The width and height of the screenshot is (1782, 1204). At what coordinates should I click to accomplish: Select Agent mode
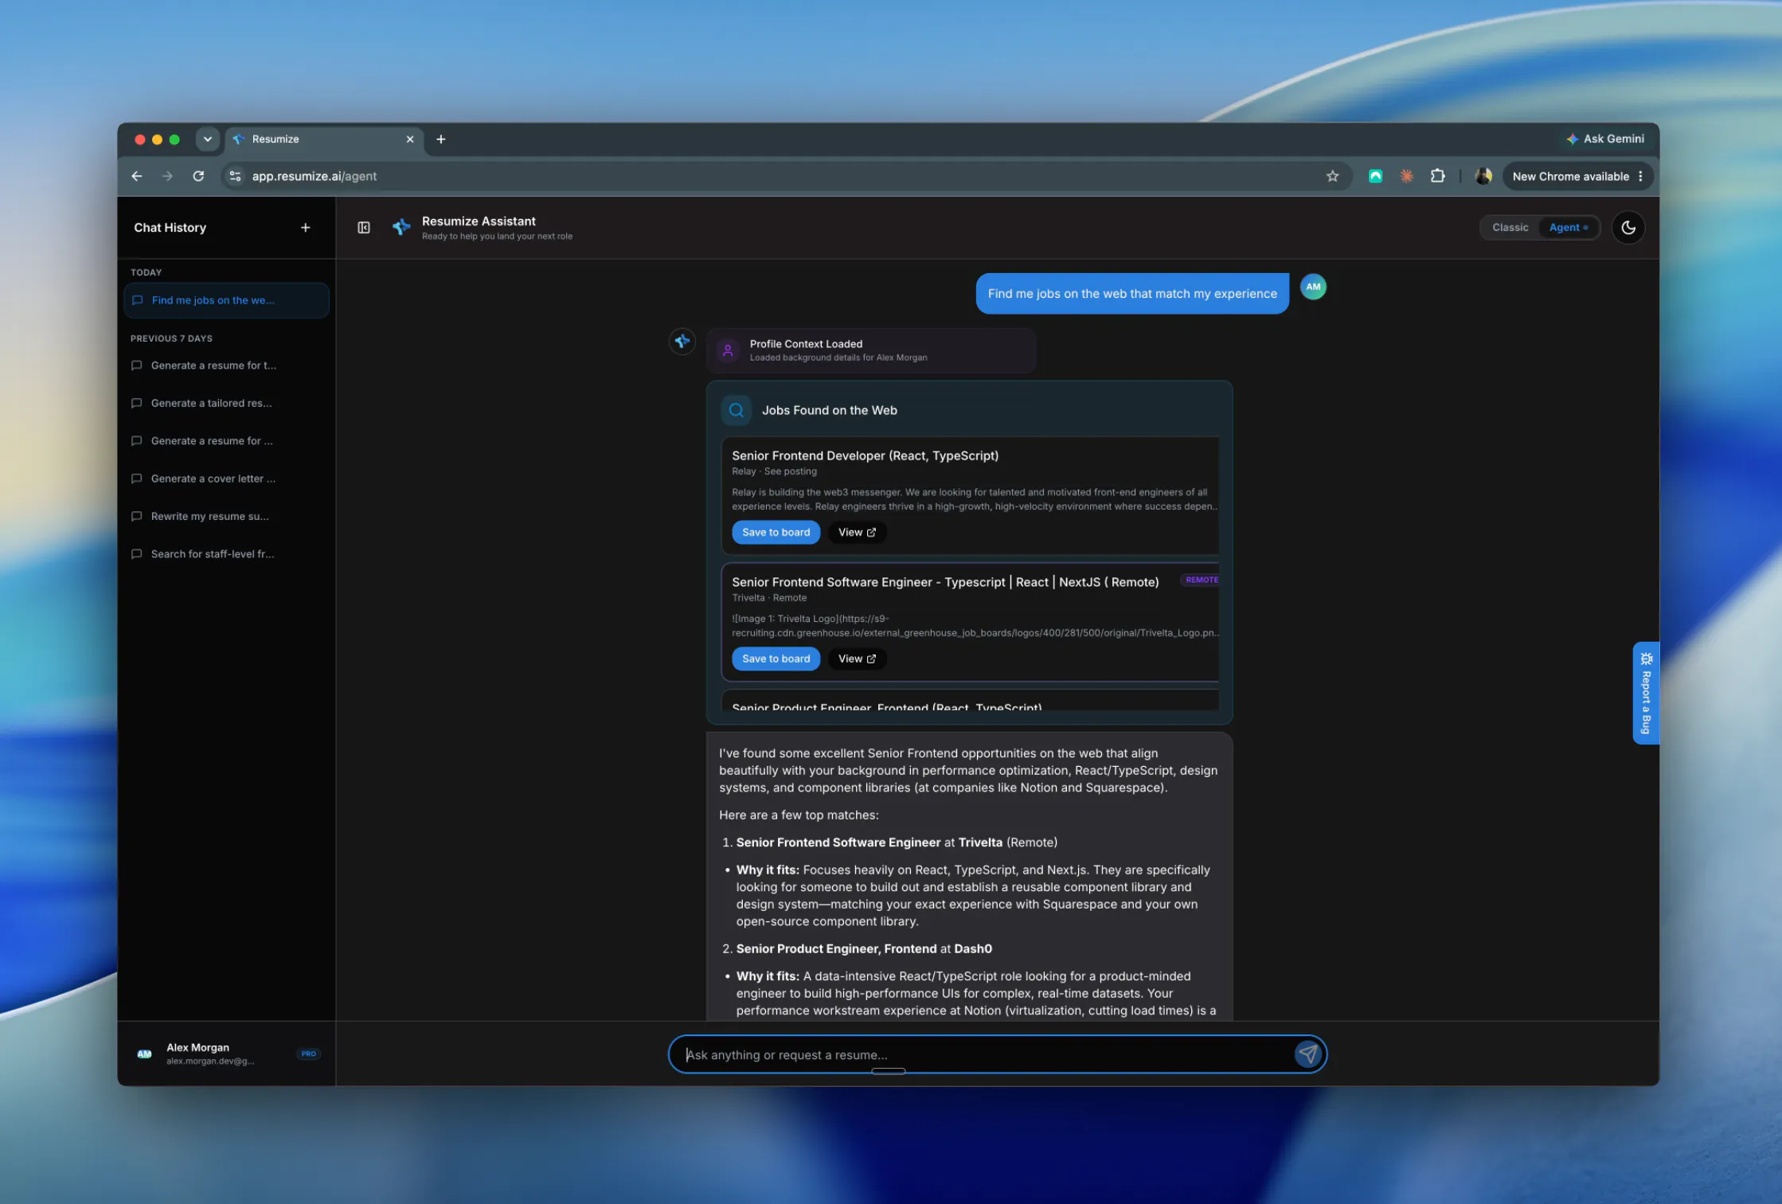(x=1568, y=228)
